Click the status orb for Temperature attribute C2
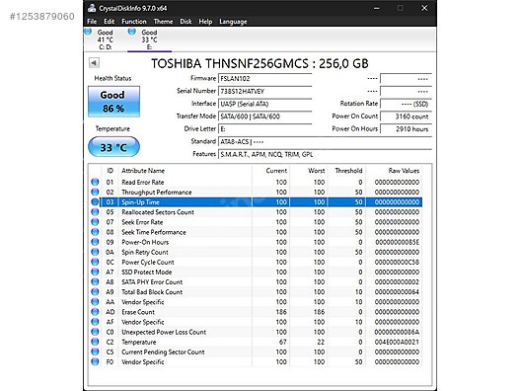The height and width of the screenshot is (391, 521). click(x=95, y=342)
